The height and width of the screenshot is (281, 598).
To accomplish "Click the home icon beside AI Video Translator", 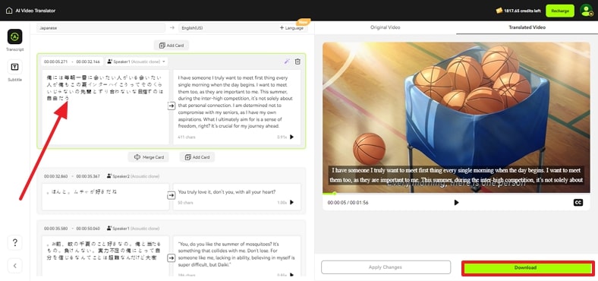I will click(9, 11).
